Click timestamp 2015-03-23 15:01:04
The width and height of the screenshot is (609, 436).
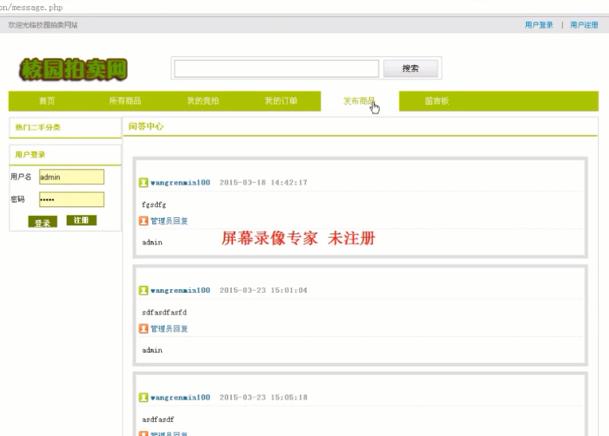click(x=263, y=290)
